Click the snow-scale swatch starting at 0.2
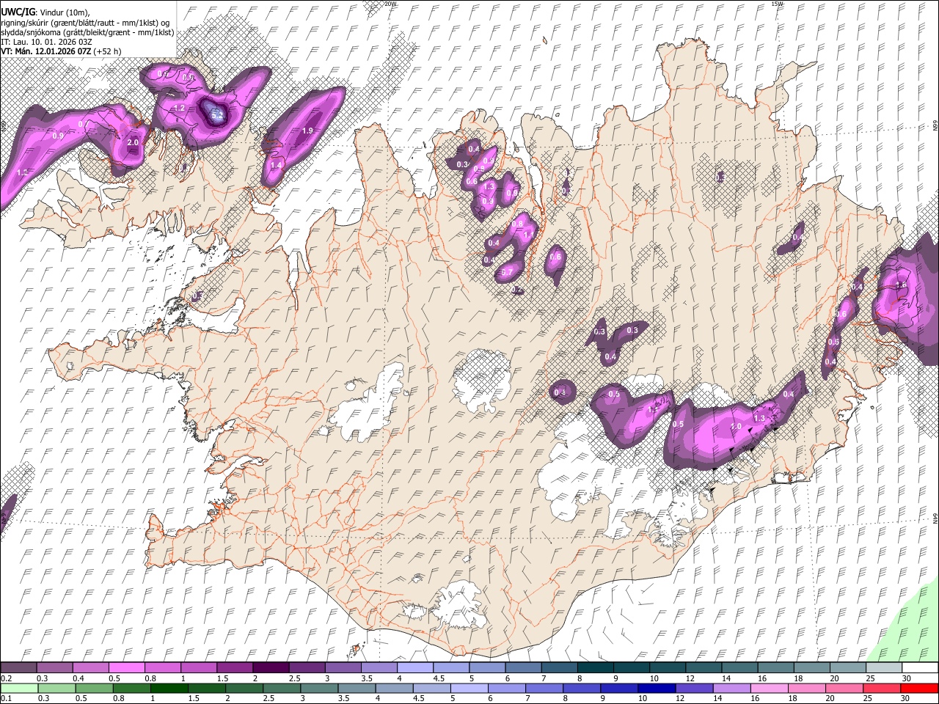Image resolution: width=939 pixels, height=704 pixels. 18,667
